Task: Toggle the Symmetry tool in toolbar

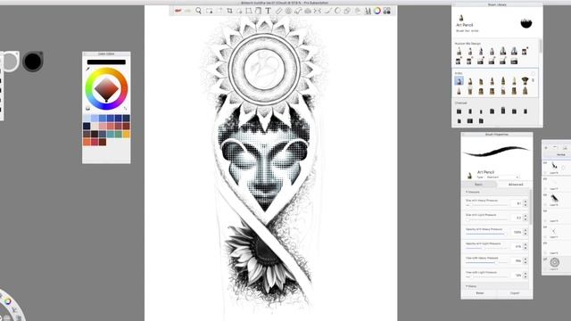Action: pyautogui.click(x=318, y=11)
